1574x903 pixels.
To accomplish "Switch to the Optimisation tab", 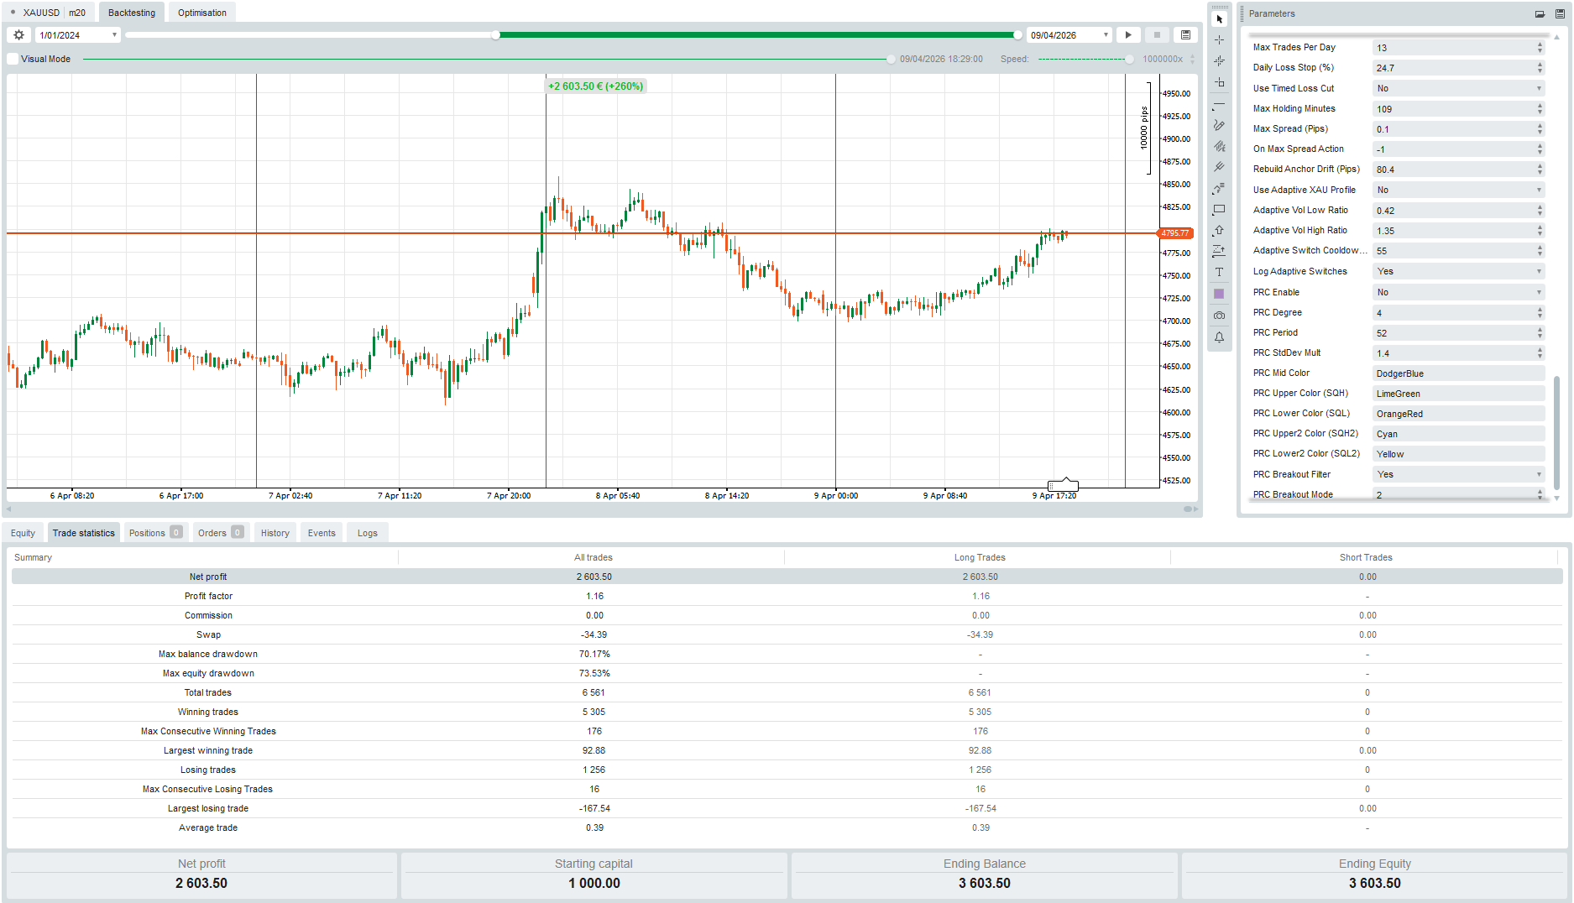I will coord(201,12).
